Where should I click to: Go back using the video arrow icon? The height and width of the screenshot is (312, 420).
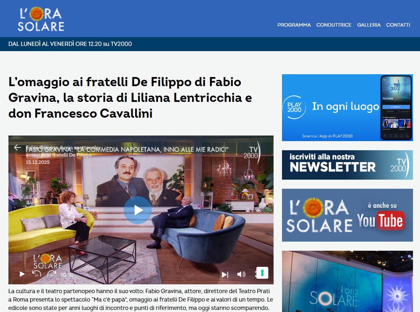18,147
